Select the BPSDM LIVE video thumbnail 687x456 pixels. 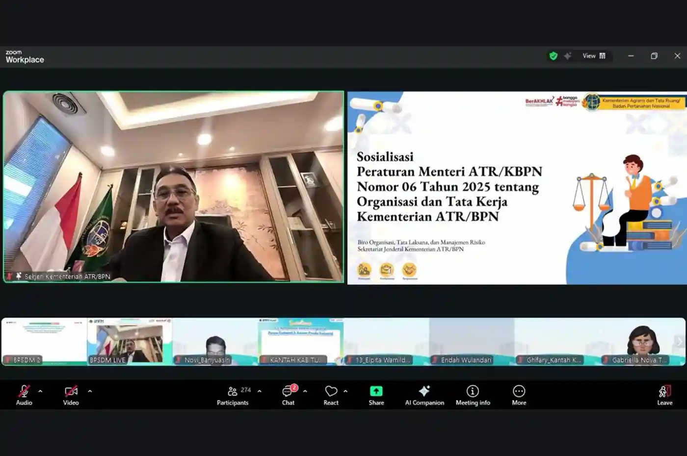coord(130,341)
